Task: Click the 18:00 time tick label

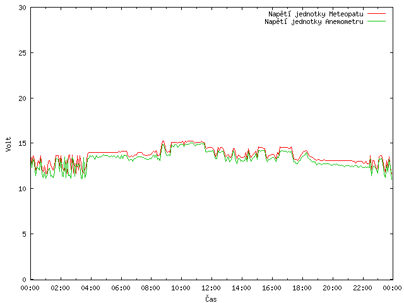Action: coord(302,288)
